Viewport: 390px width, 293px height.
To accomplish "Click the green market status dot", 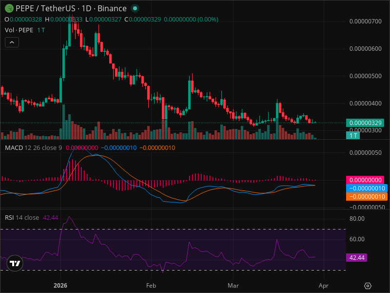I will 135,8.
